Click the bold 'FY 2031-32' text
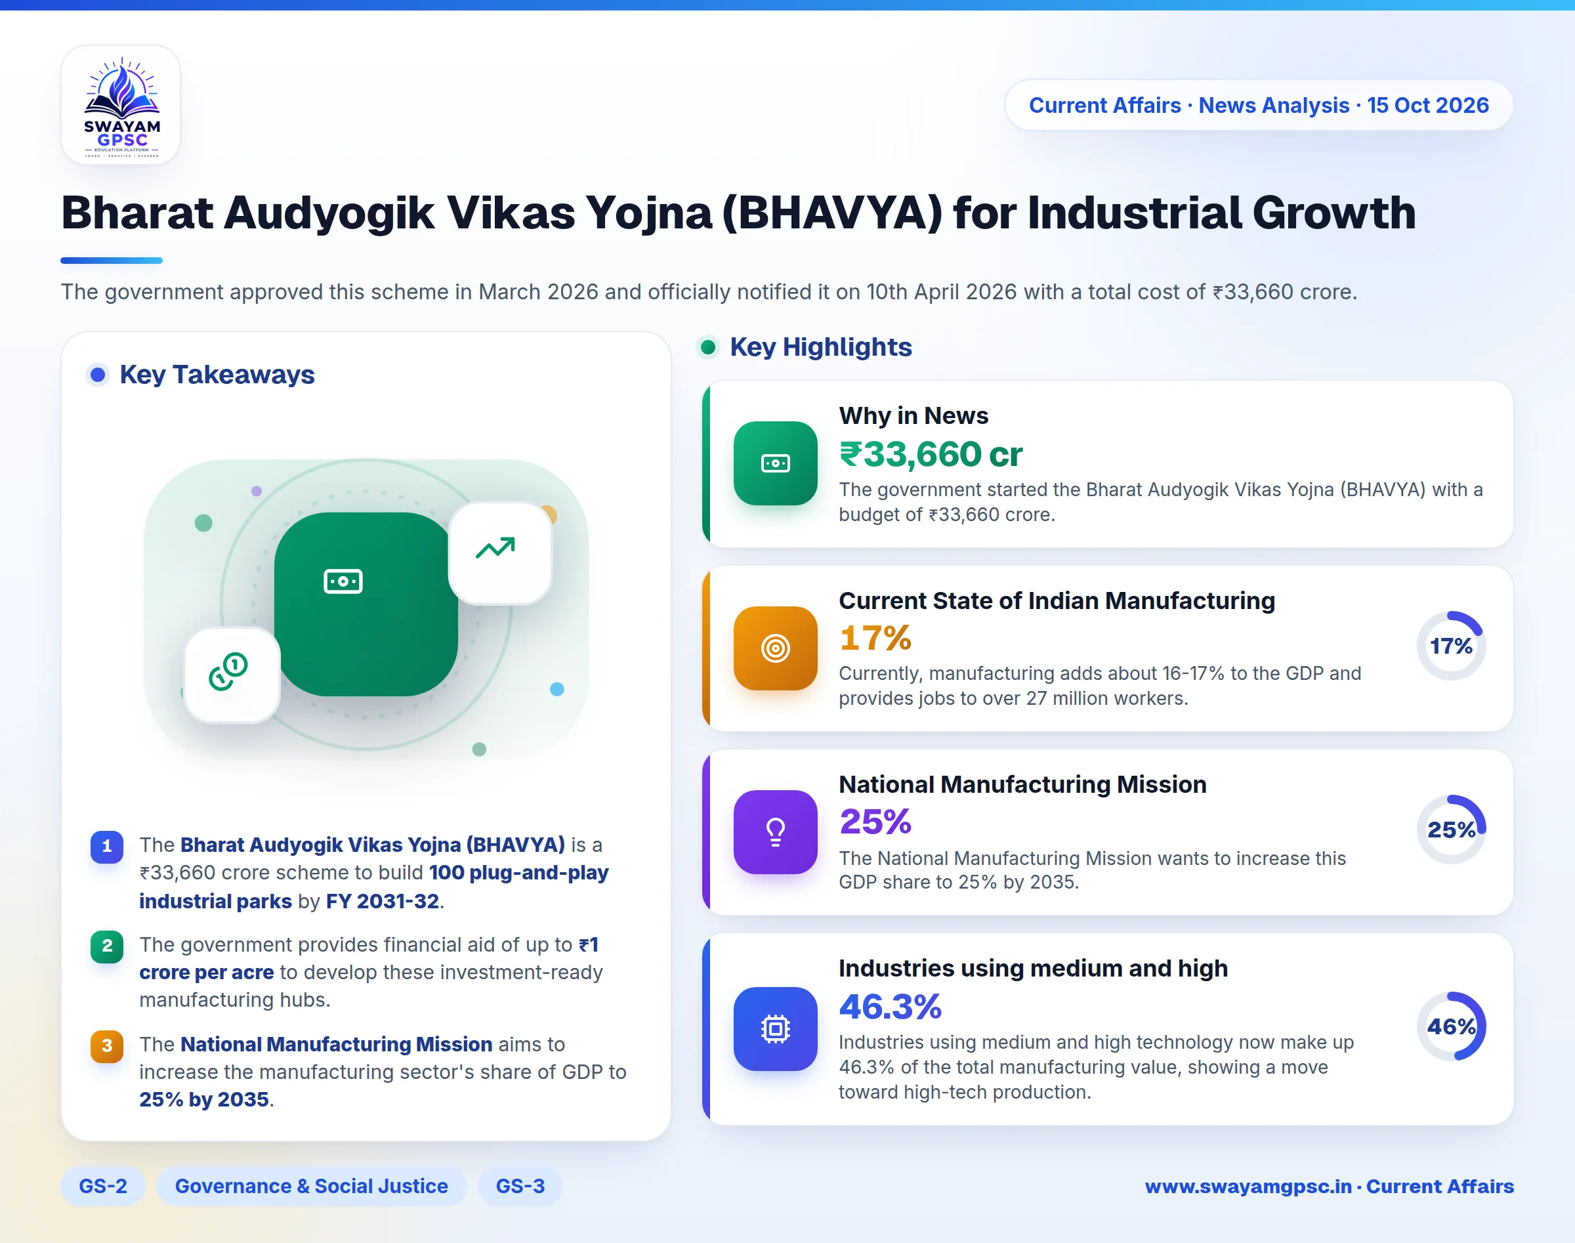 tap(382, 902)
